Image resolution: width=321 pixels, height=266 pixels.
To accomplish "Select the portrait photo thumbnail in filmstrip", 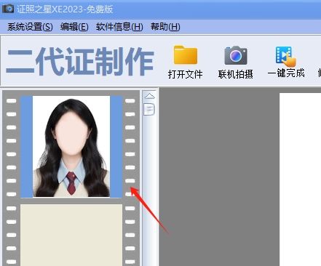I will pos(71,146).
